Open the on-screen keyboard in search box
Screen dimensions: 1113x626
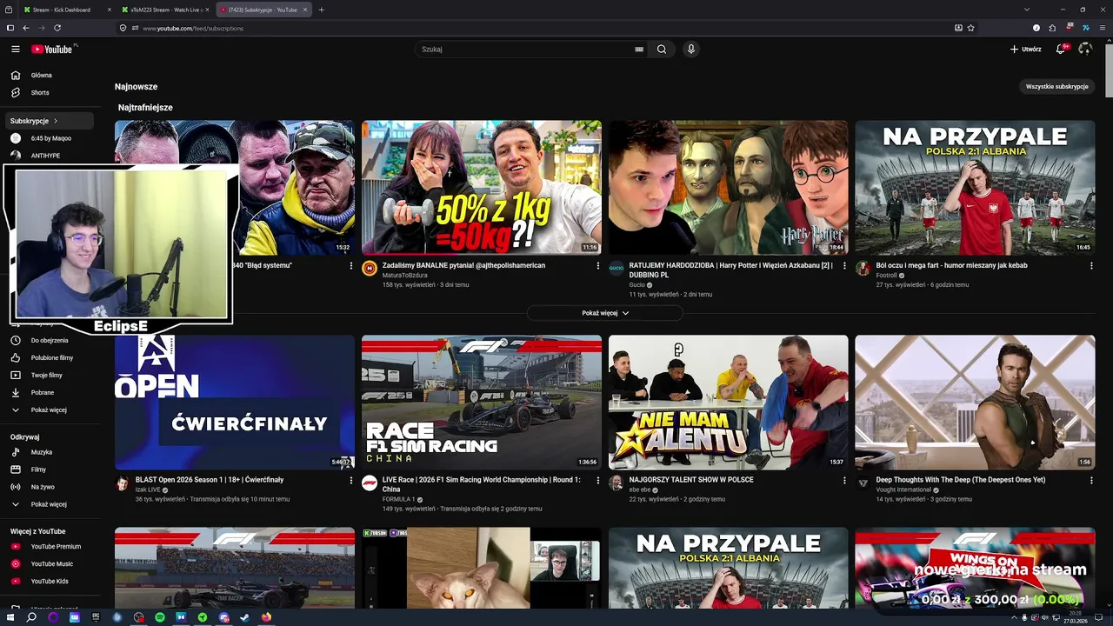coord(639,50)
